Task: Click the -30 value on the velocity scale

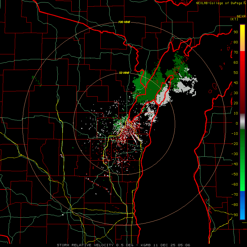Action: click(x=235, y=154)
